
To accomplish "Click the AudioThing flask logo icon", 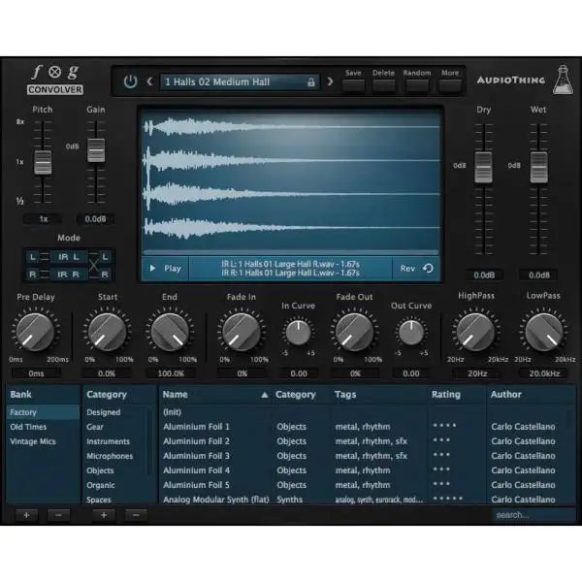I will pos(561,81).
